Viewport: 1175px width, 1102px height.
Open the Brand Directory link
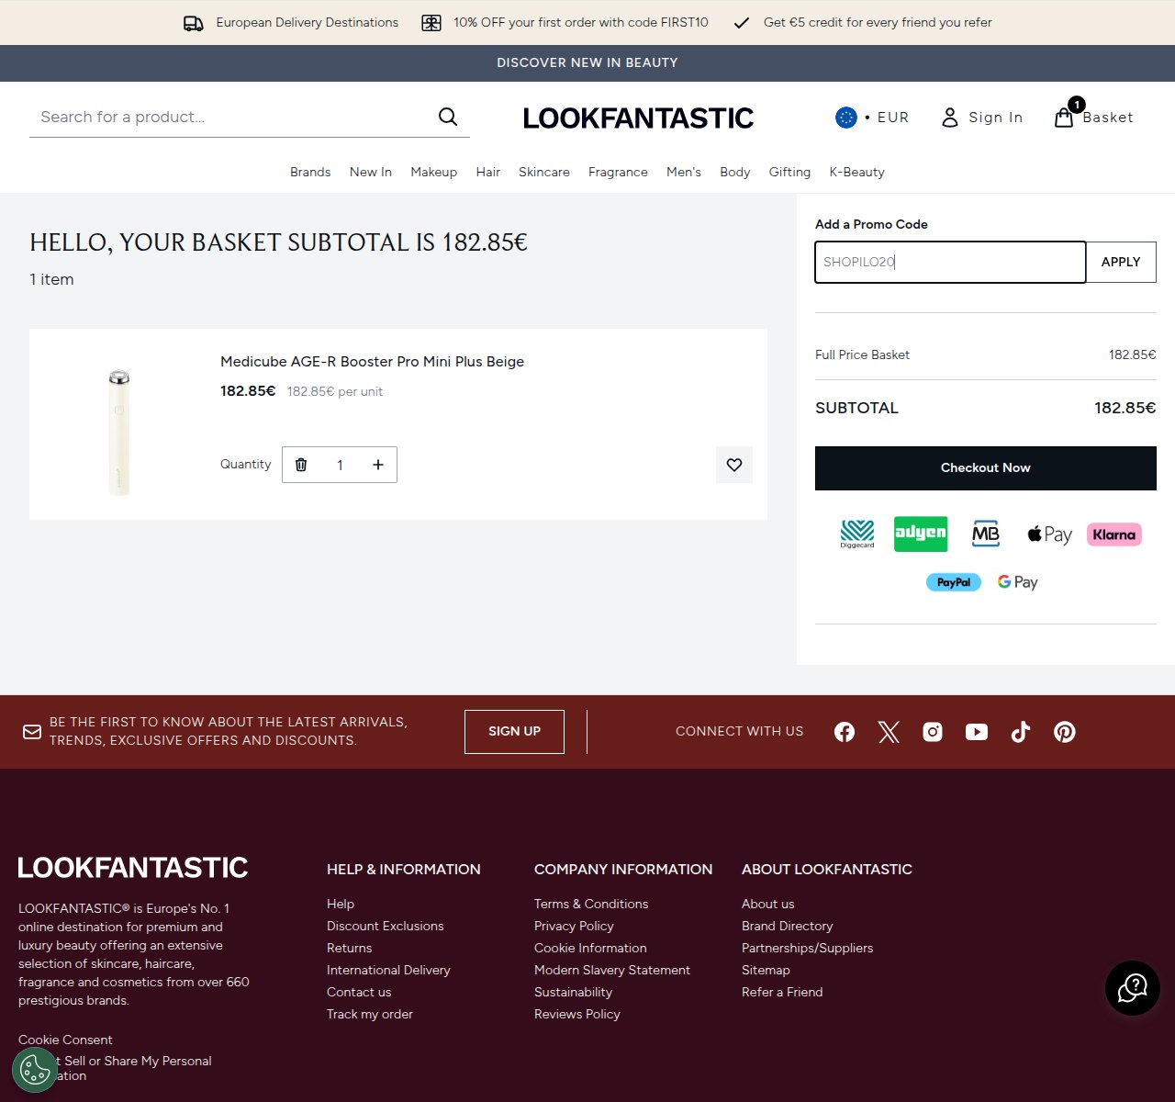[788, 926]
